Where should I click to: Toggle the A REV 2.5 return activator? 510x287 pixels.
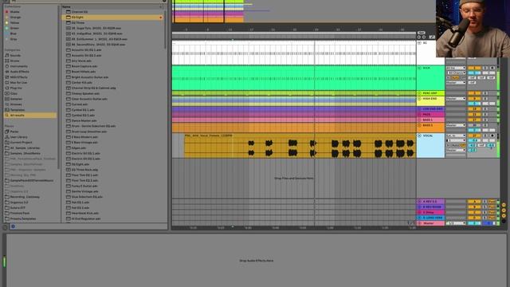click(474, 202)
